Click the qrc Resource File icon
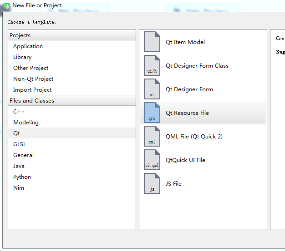This screenshot has width=285, height=251. [x=152, y=113]
